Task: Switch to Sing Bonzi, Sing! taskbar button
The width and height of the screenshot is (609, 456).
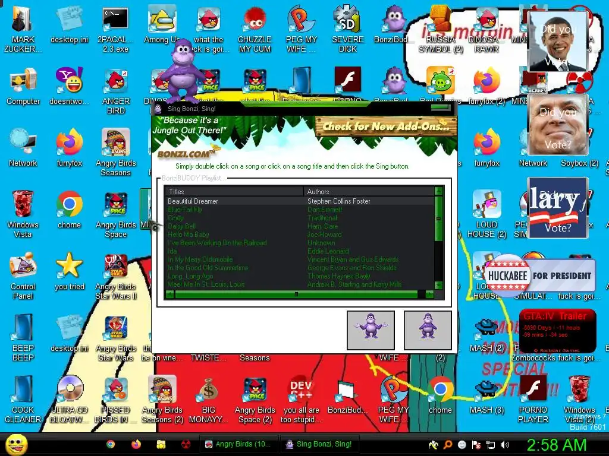Action: click(319, 444)
